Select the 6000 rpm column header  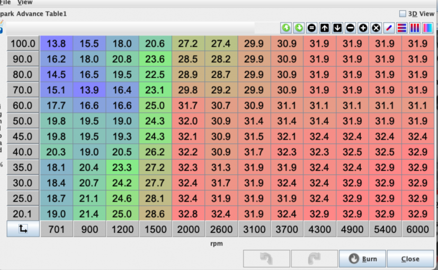coord(418,230)
